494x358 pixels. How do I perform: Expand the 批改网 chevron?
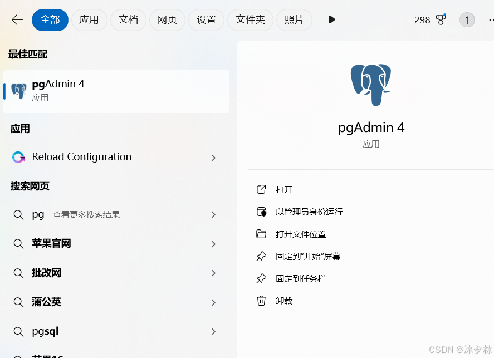[213, 273]
